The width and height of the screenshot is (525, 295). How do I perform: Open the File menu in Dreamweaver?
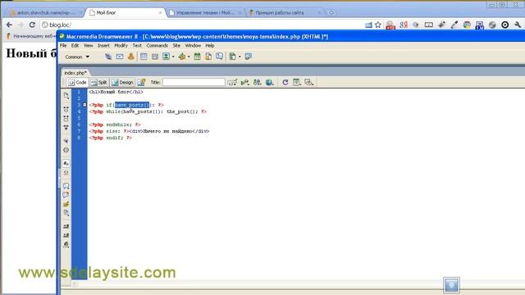63,46
